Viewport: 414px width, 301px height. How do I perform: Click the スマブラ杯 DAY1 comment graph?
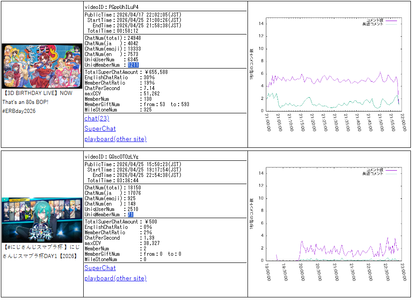click(329, 224)
